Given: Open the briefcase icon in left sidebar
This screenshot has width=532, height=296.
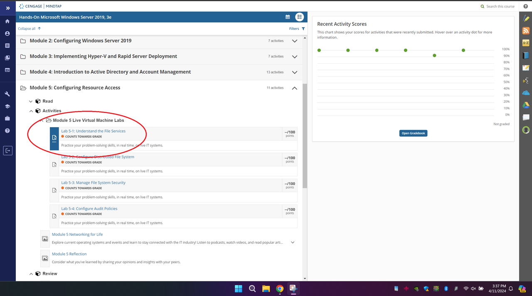Looking at the screenshot, I should pyautogui.click(x=7, y=118).
